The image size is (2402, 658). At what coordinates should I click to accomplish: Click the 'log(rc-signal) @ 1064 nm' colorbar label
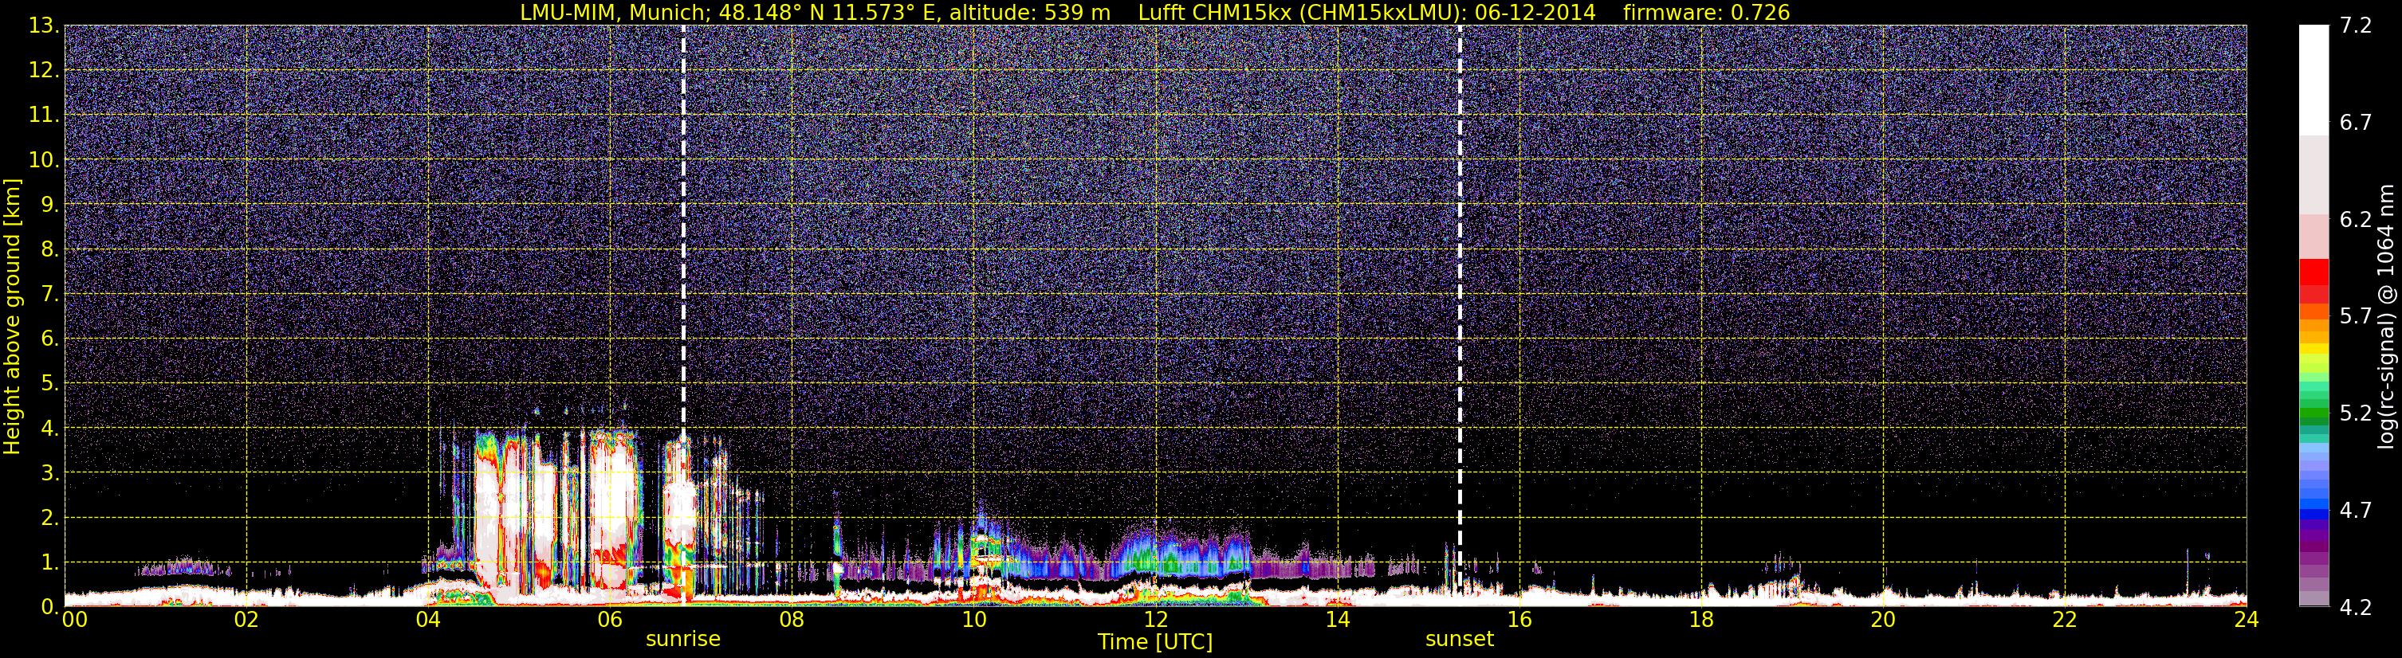(2385, 317)
